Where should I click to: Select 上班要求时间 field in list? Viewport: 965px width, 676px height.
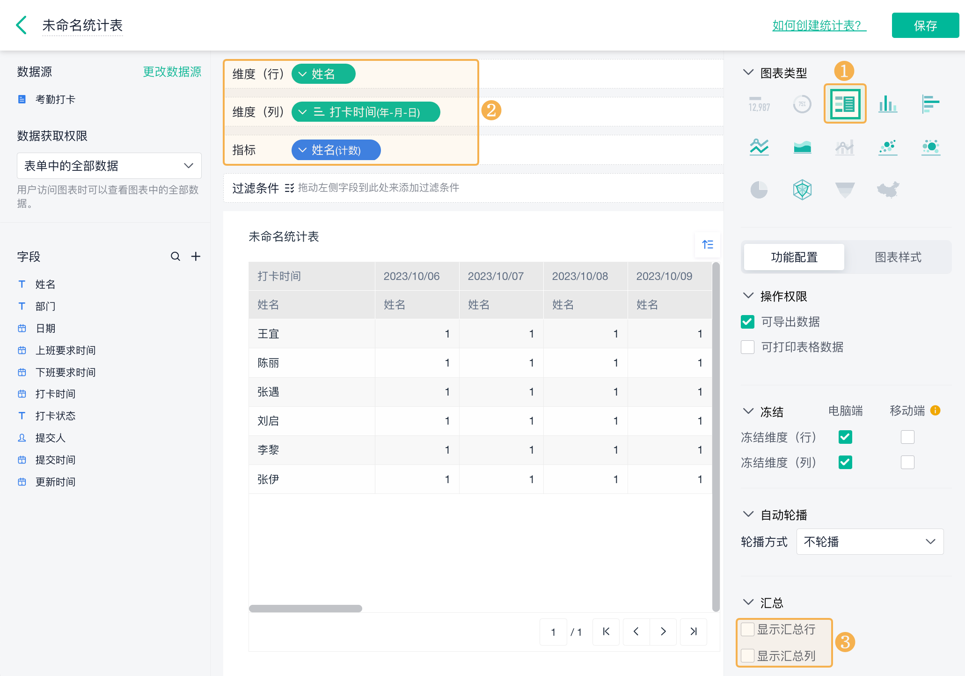coord(66,350)
